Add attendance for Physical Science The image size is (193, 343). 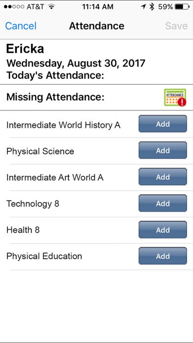point(163,150)
